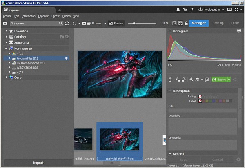Clear rating using the no-rating box
Image resolution: width=245 pixels, height=168 pixels.
click(x=200, y=97)
